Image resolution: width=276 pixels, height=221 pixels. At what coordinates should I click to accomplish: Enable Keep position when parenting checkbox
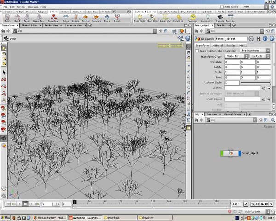[x=196, y=50]
